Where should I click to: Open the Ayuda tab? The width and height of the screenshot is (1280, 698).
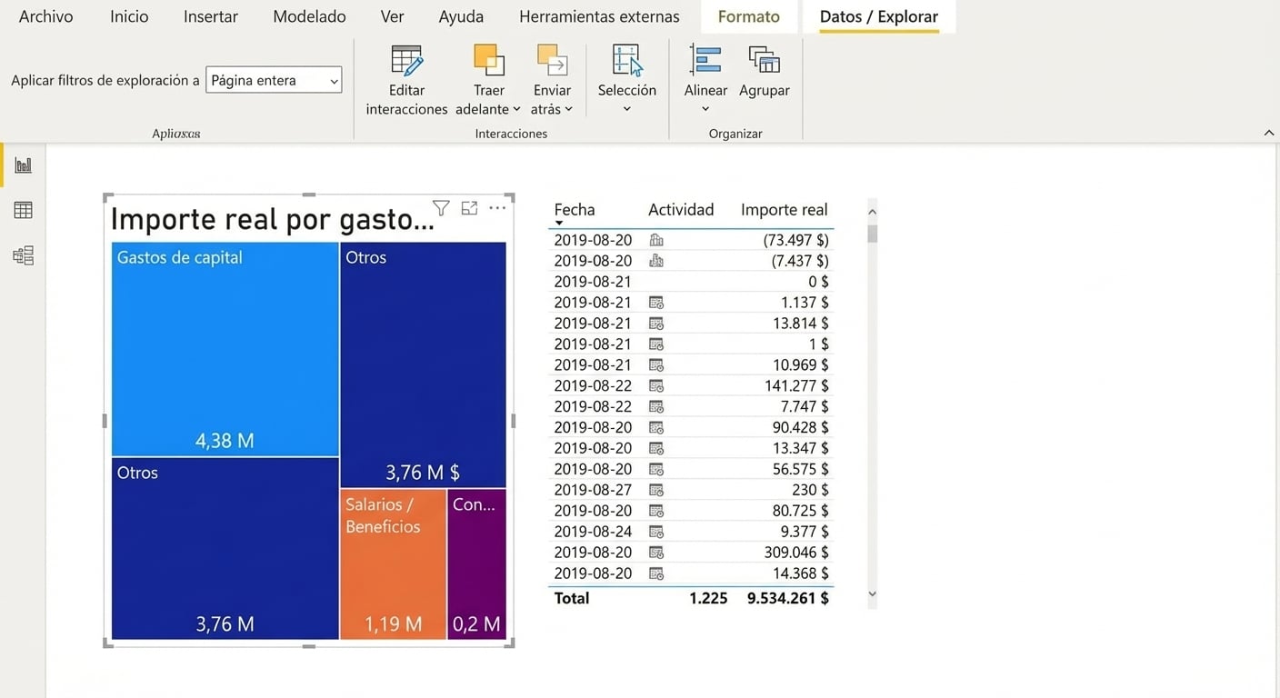[x=461, y=16]
